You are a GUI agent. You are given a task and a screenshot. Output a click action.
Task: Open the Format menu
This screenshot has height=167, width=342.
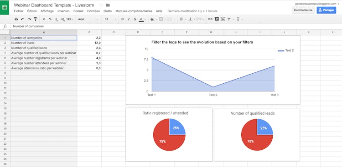pos(78,11)
